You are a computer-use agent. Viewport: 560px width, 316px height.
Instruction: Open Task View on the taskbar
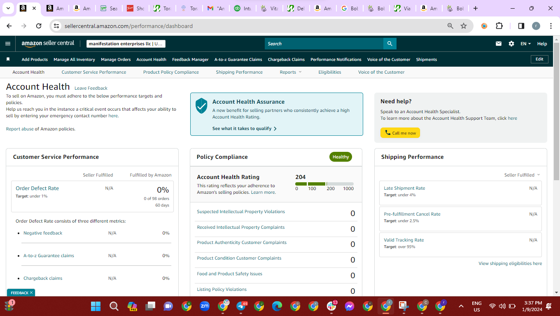point(150,306)
